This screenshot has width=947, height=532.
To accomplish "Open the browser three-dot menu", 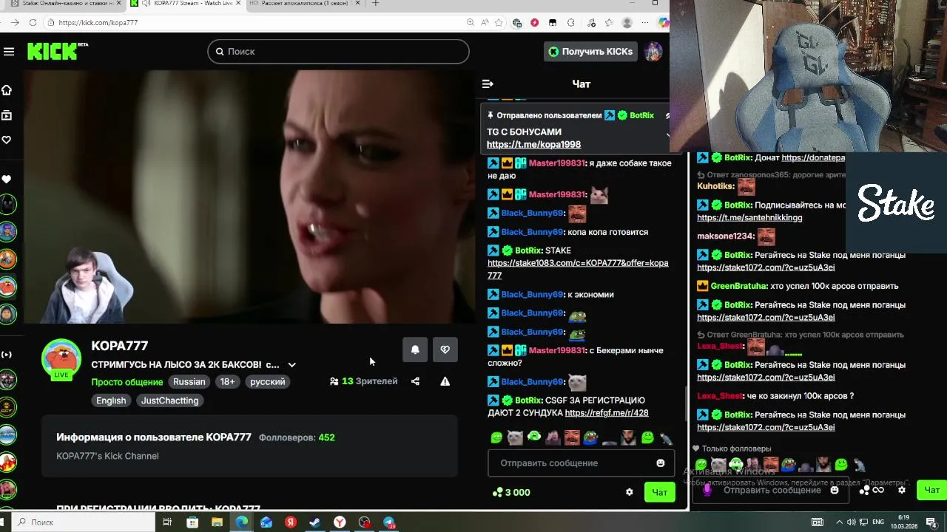I will [645, 23].
